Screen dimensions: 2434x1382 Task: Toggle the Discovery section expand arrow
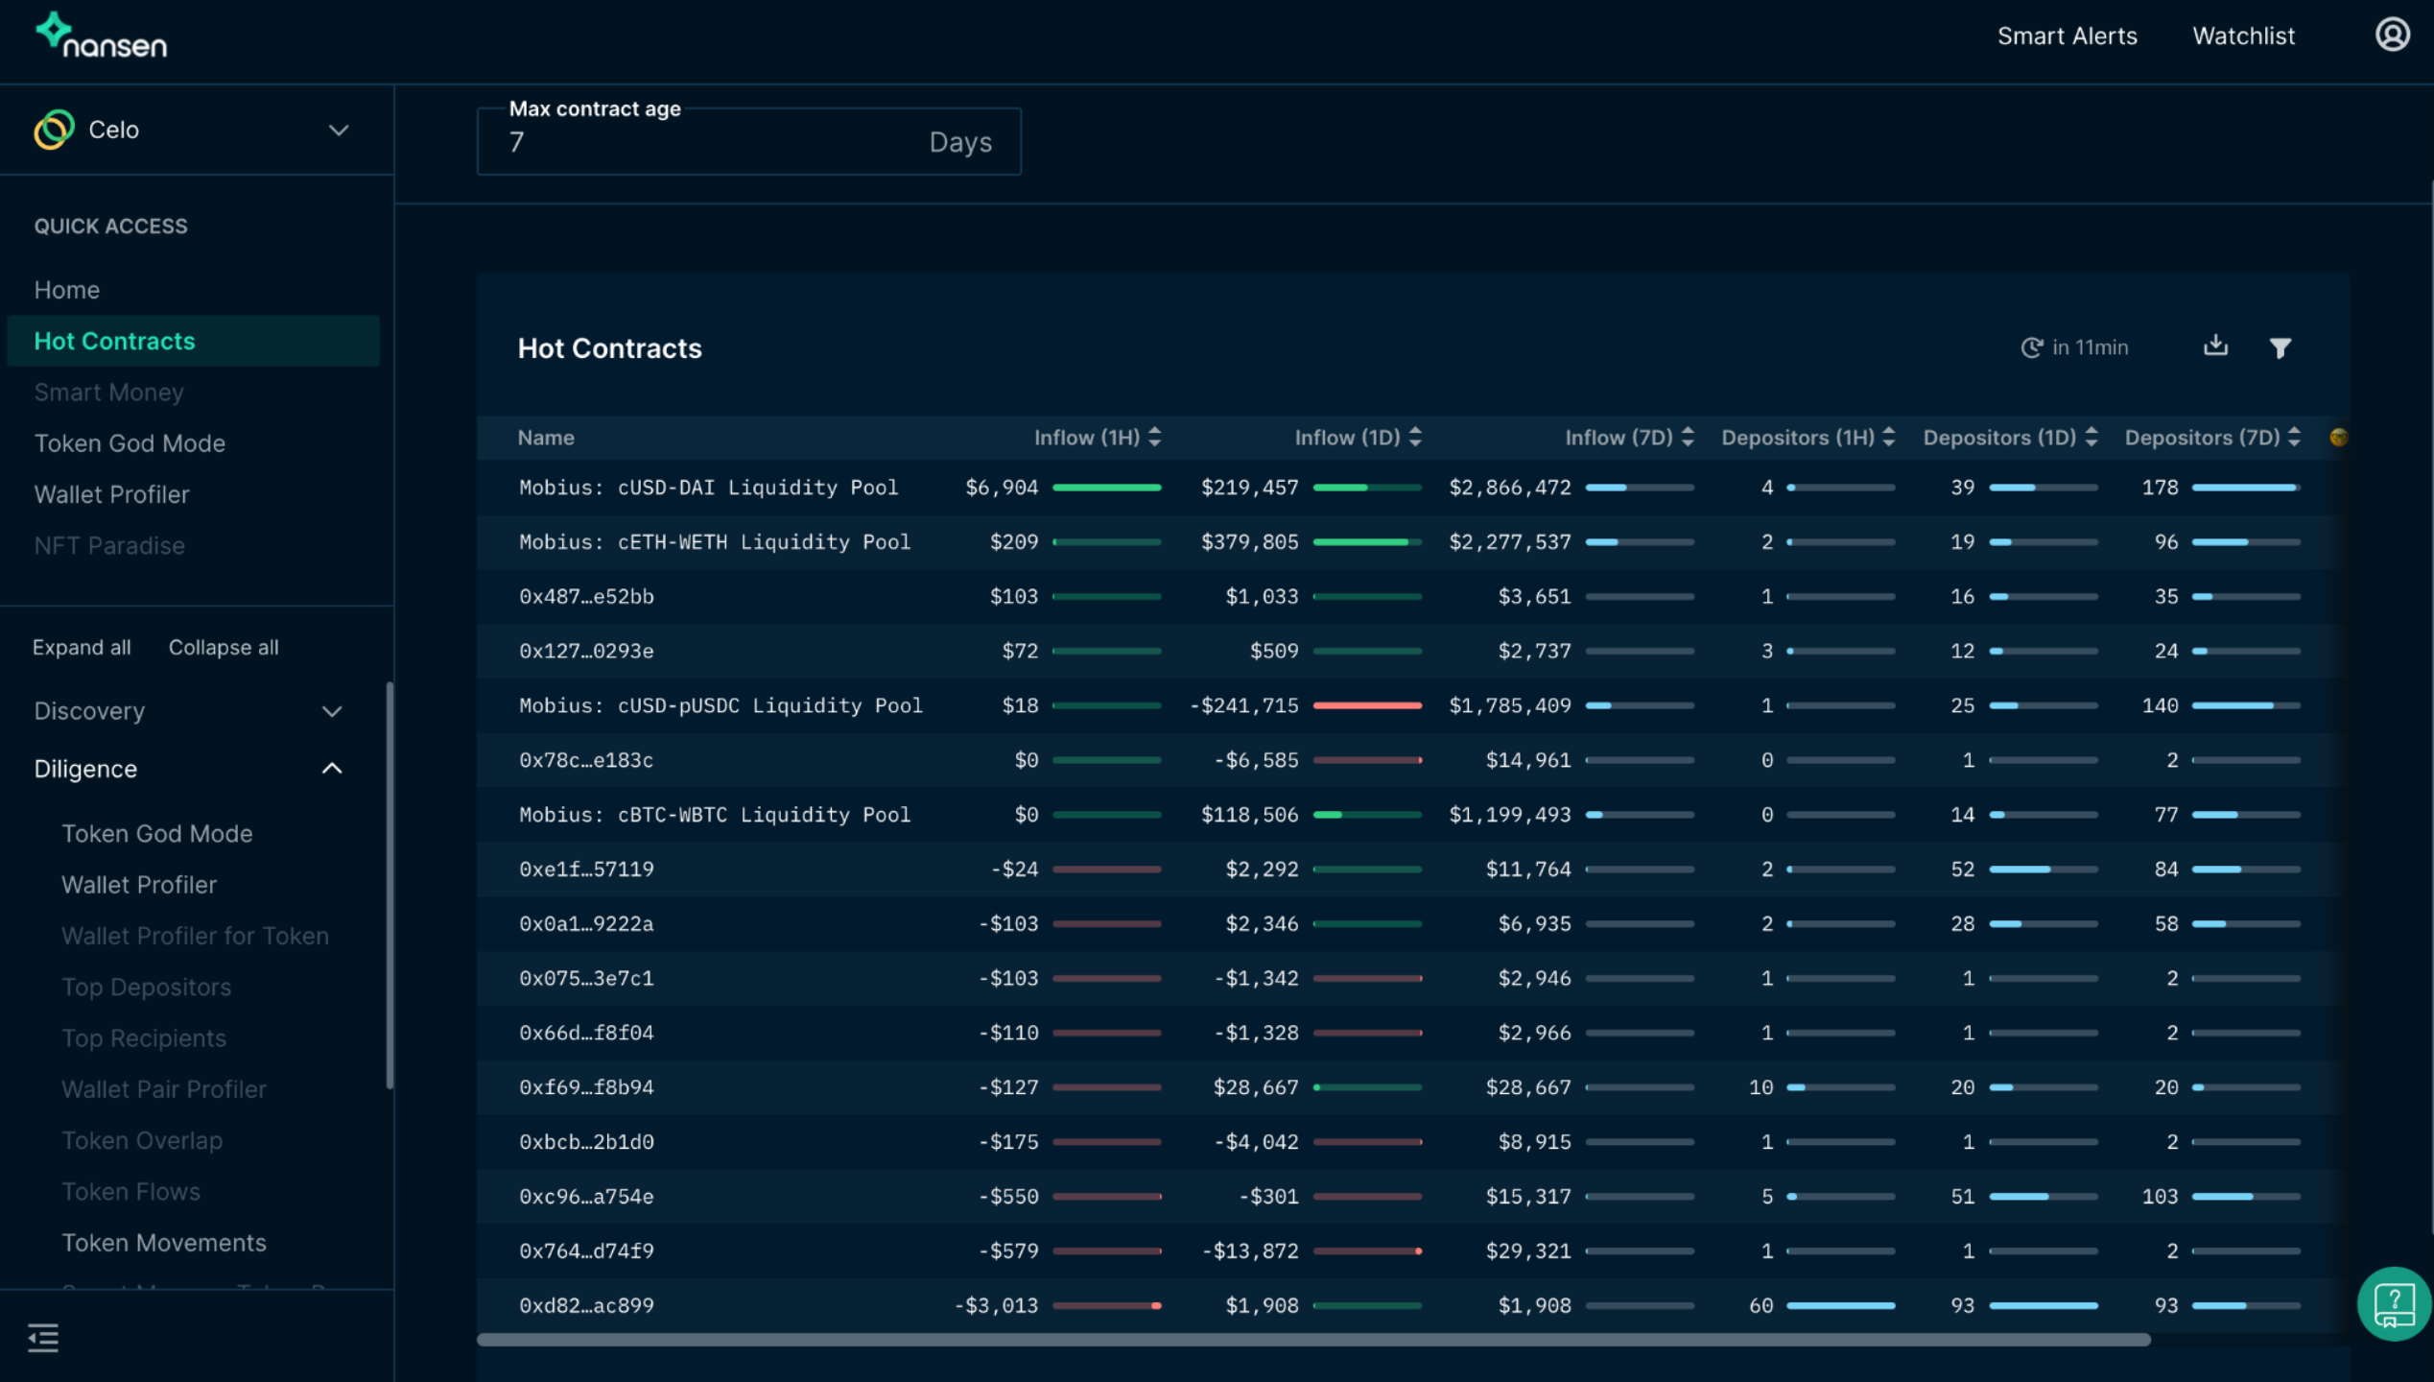click(x=333, y=709)
